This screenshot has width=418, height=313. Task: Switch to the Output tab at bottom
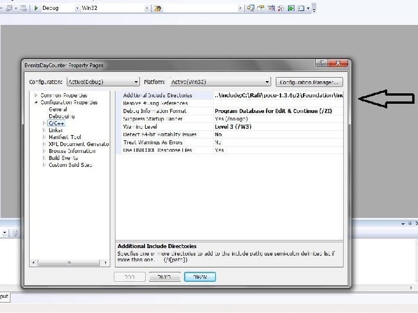(x=5, y=297)
